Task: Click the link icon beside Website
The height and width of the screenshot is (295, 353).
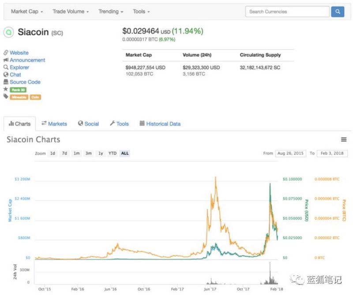Action: (6, 52)
